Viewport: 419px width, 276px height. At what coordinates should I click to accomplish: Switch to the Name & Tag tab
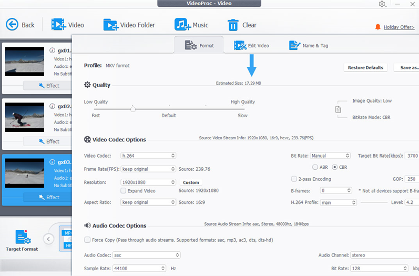click(x=309, y=45)
